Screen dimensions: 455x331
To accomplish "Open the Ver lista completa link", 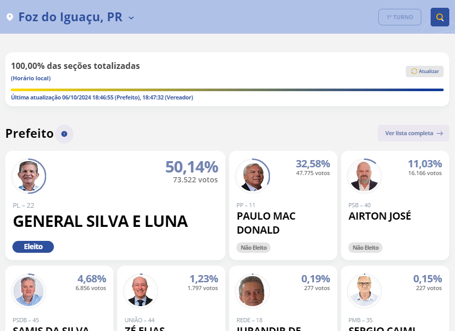I will 413,133.
